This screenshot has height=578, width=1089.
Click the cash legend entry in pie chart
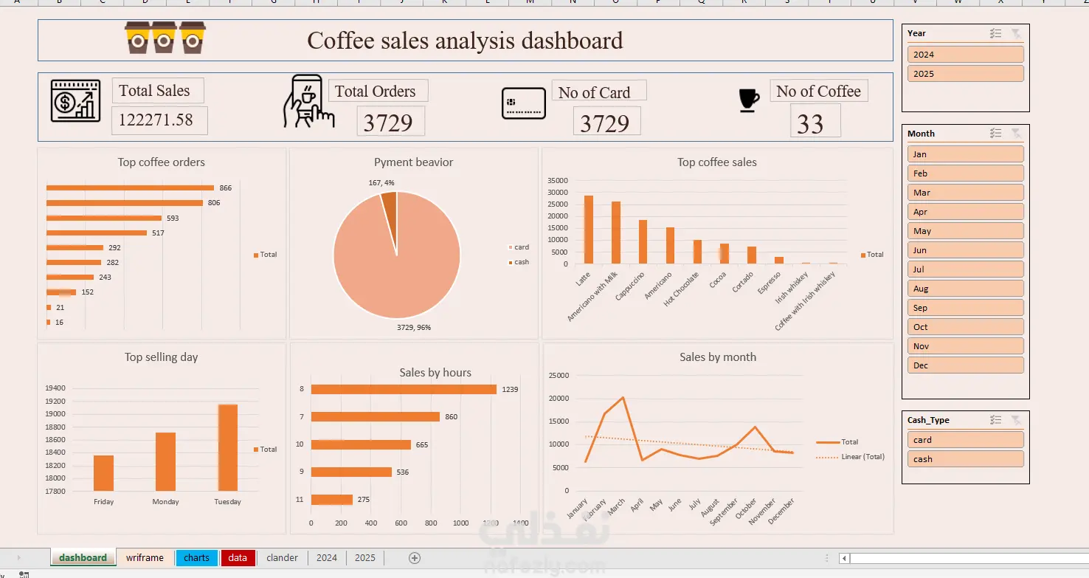[x=518, y=262]
